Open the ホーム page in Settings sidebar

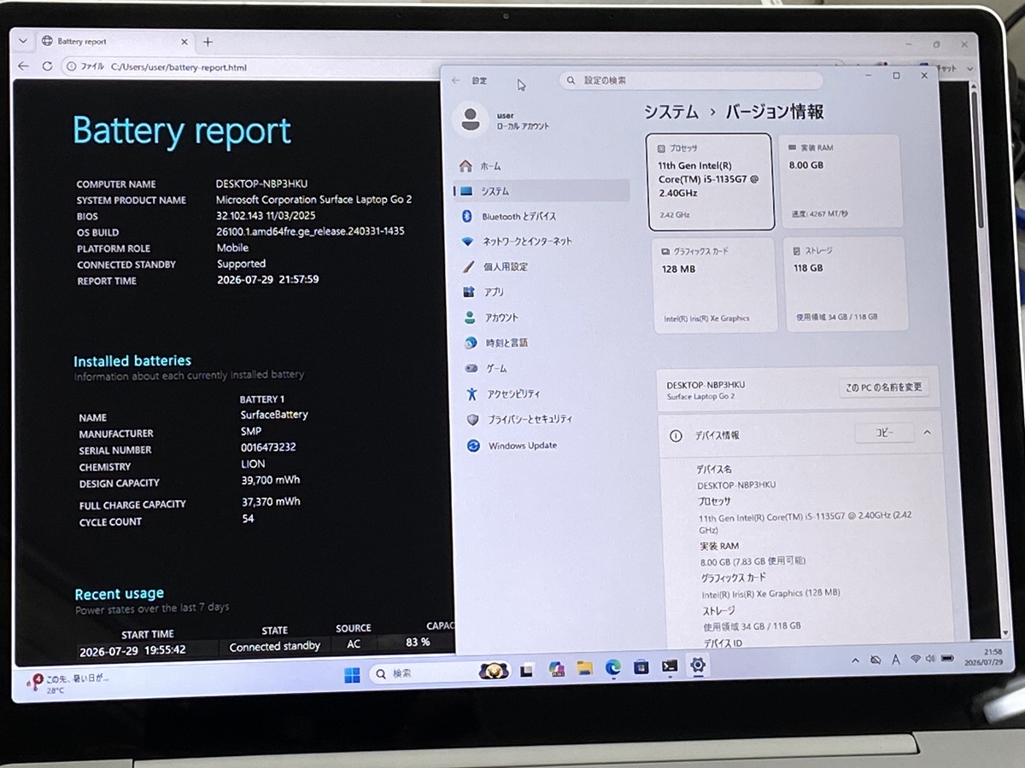tap(542, 166)
